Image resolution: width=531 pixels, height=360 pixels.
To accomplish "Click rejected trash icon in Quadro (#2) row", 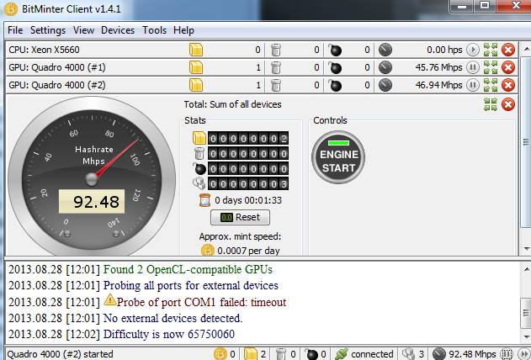I will click(276, 85).
